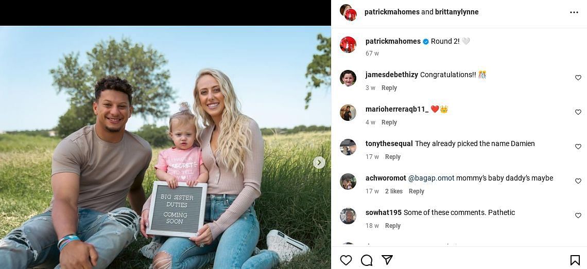Reply to jamesdebethizy's comment

tap(389, 88)
